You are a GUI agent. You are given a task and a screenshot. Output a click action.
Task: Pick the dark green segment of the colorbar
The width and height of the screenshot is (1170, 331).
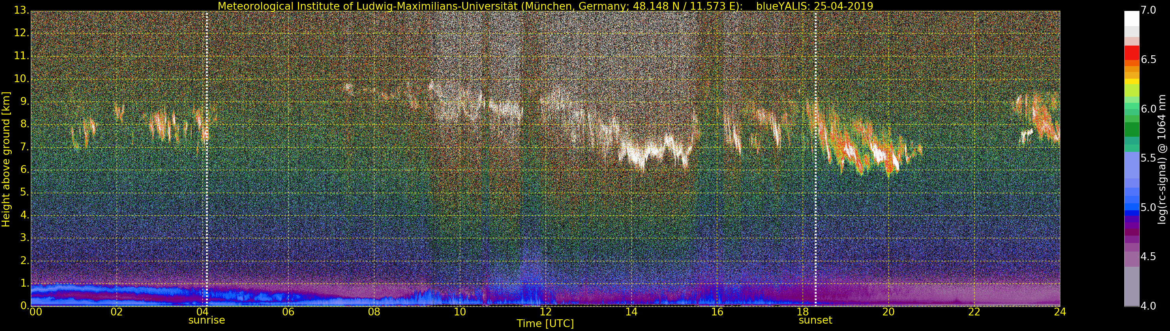pos(1131,130)
